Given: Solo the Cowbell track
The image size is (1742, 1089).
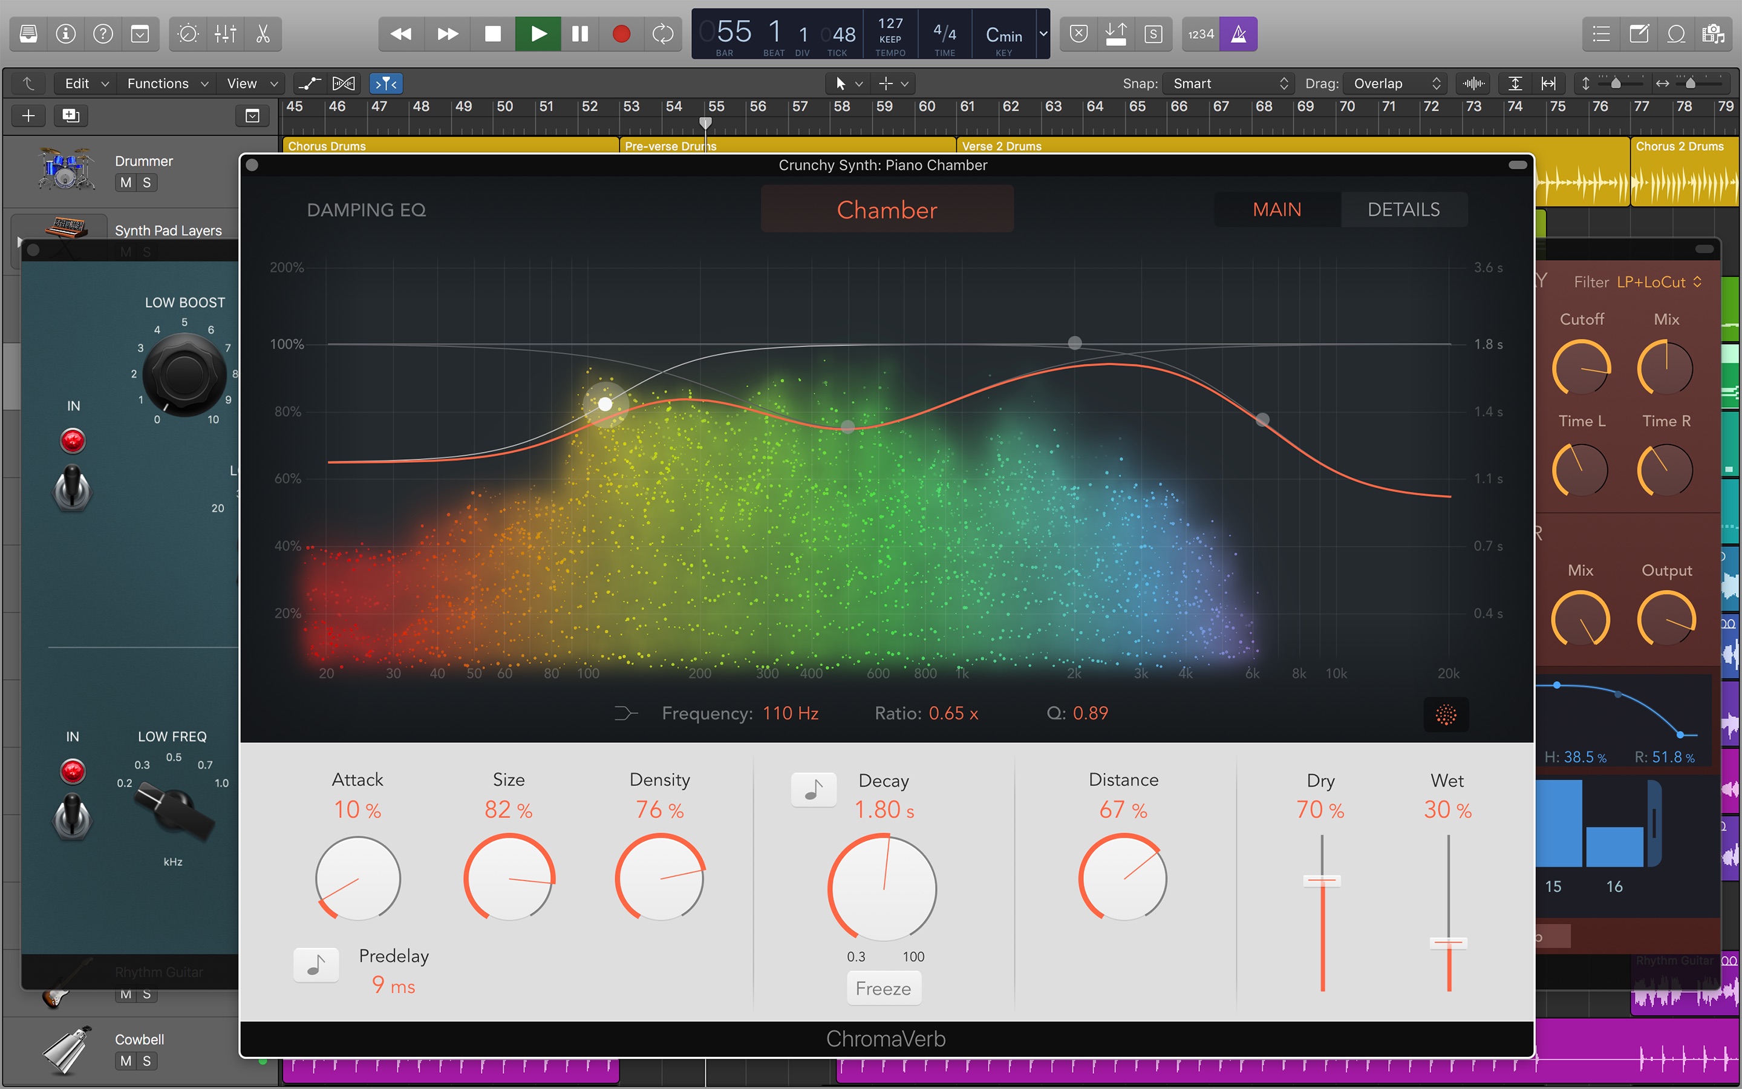Looking at the screenshot, I should pyautogui.click(x=147, y=1061).
